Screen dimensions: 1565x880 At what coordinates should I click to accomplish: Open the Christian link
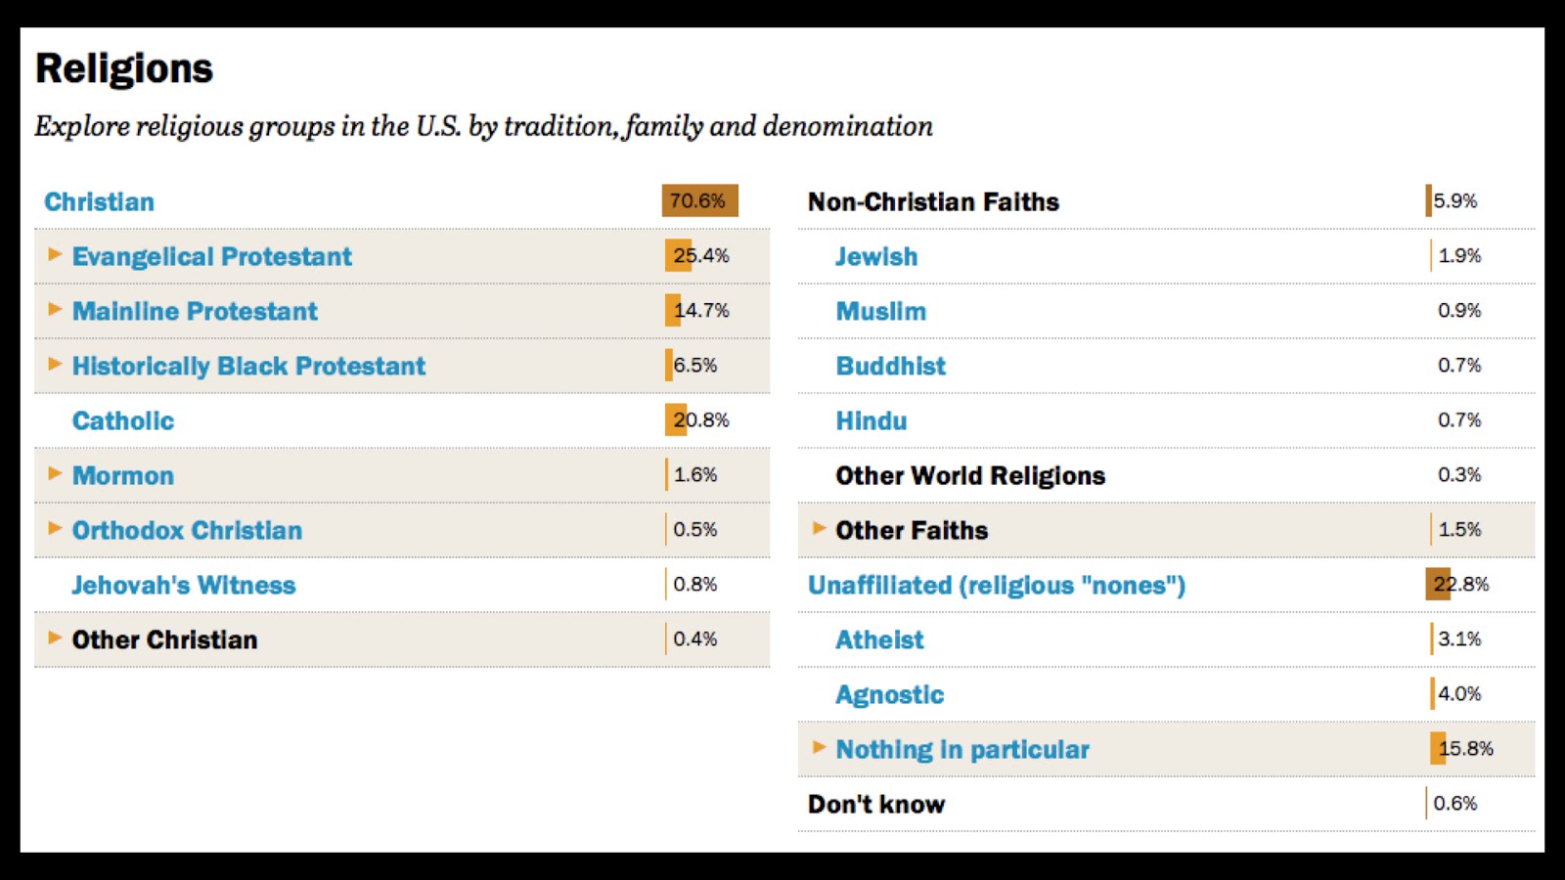click(x=99, y=202)
